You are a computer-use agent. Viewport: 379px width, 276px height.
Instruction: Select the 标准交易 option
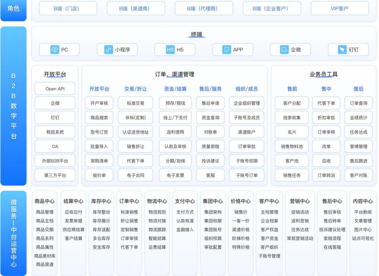click(x=135, y=103)
